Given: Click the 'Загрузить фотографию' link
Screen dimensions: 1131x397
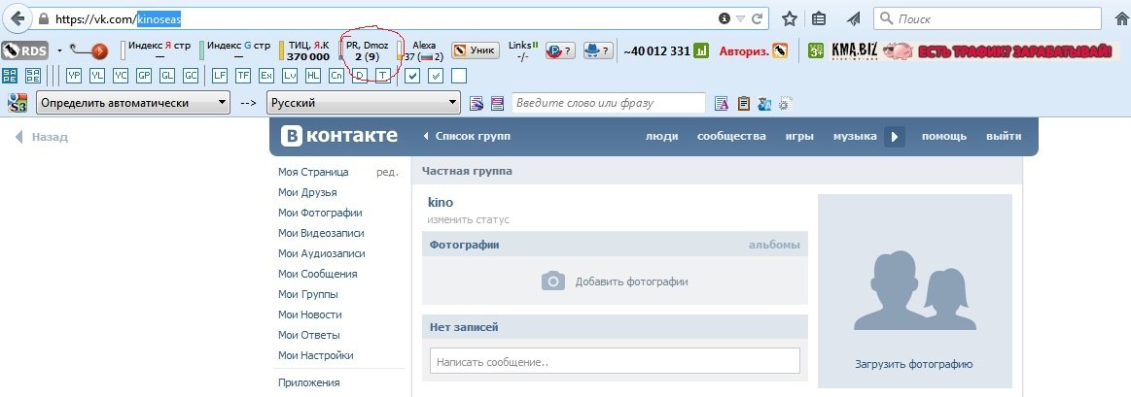Looking at the screenshot, I should 913,365.
